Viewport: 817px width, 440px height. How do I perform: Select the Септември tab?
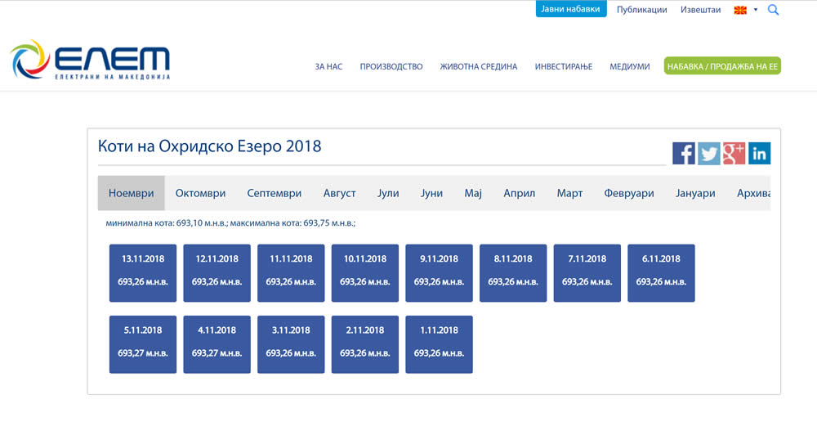tap(275, 193)
